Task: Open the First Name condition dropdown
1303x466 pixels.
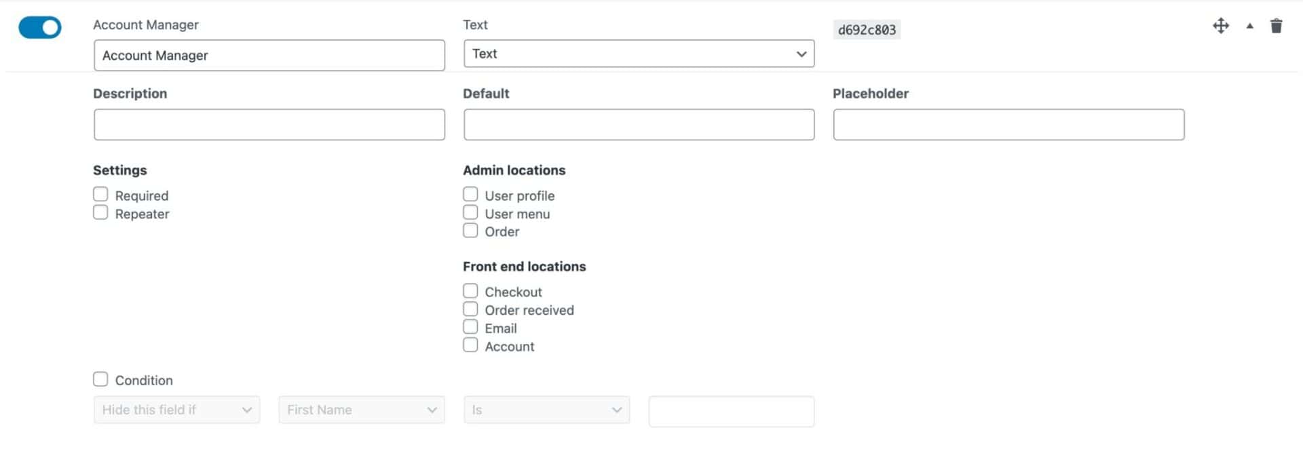Action: point(361,410)
